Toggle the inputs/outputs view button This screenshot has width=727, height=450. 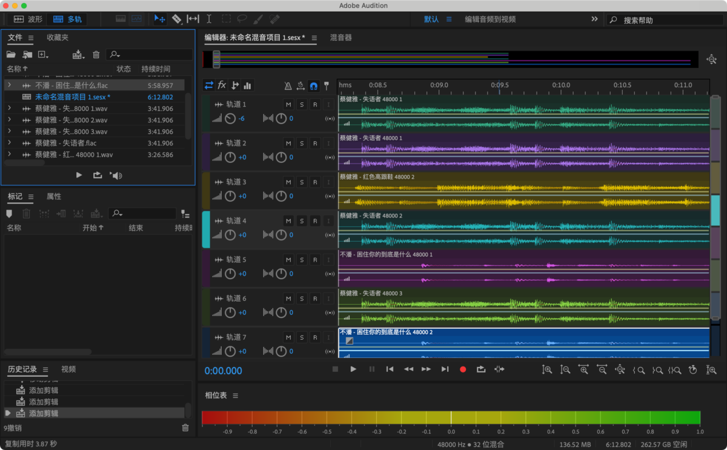(x=209, y=85)
